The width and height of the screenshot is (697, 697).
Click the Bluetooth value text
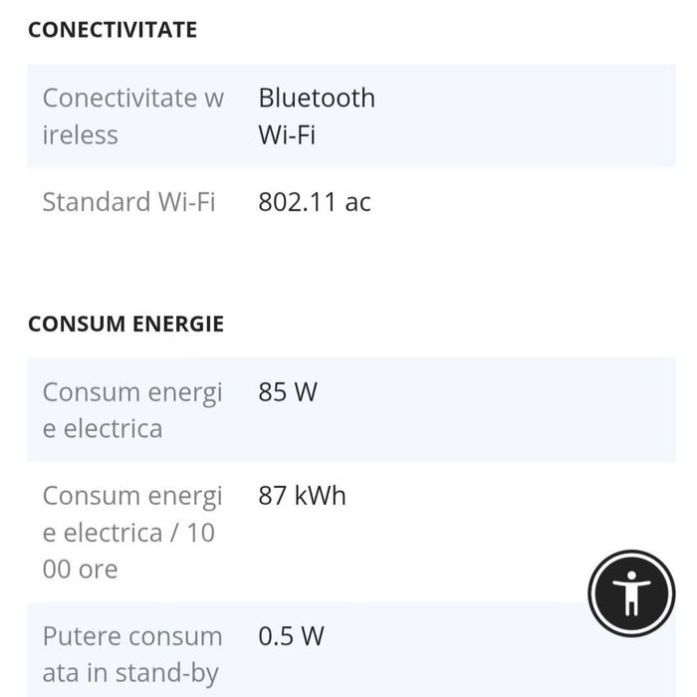pos(317,98)
